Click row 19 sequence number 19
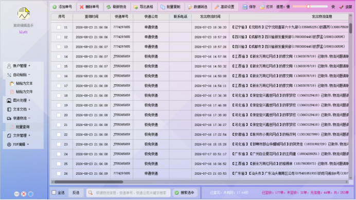This screenshot has width=356, height=200. click(x=66, y=105)
